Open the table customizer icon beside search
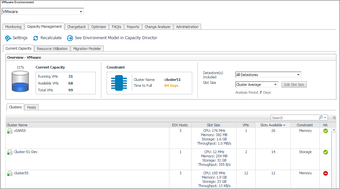The height and width of the screenshot is (189, 340). [334, 118]
